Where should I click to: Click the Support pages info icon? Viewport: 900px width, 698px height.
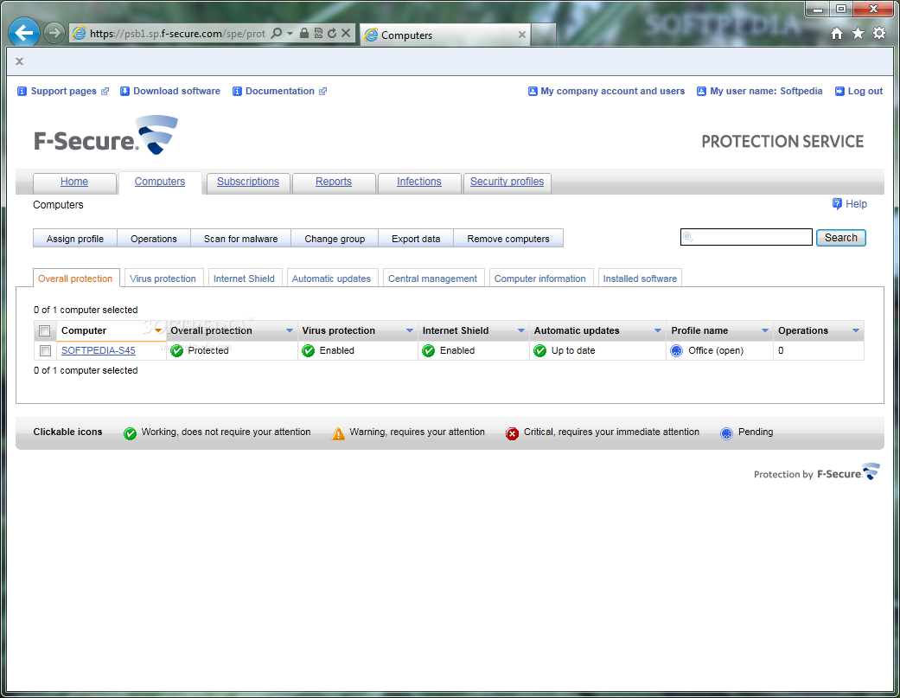click(x=22, y=92)
